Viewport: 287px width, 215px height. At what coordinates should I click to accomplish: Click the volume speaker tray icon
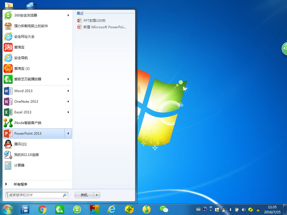[x=244, y=210]
